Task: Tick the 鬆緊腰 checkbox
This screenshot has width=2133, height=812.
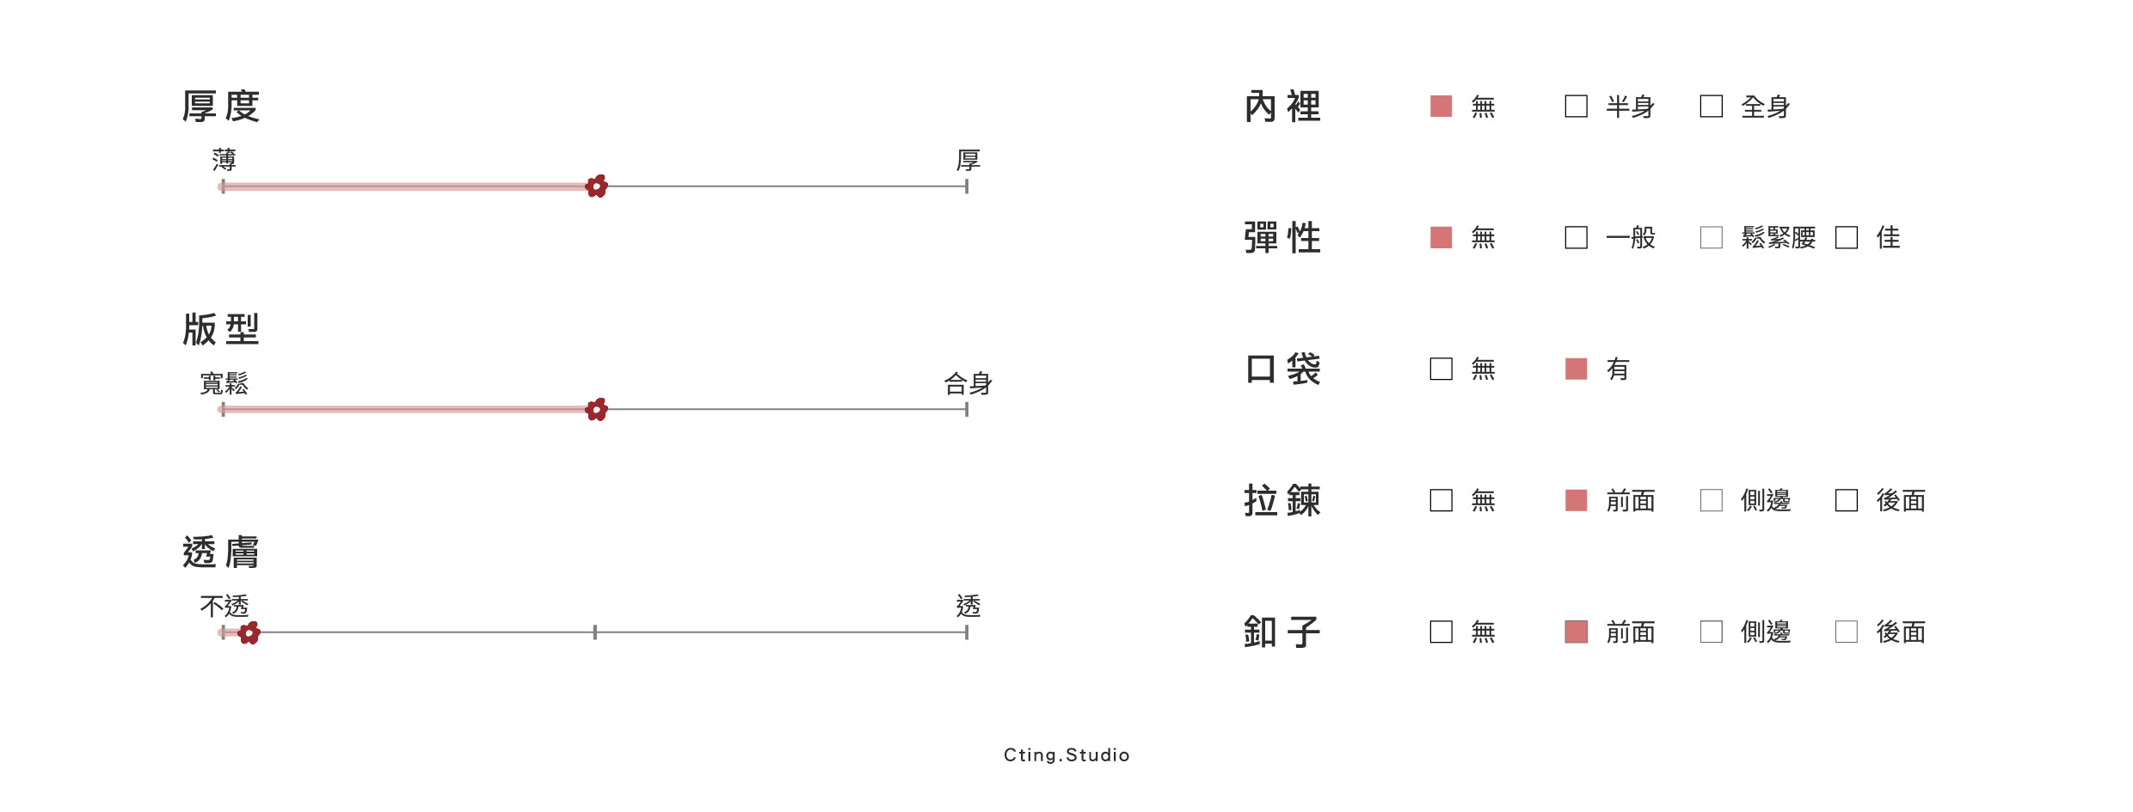Action: [x=1711, y=238]
